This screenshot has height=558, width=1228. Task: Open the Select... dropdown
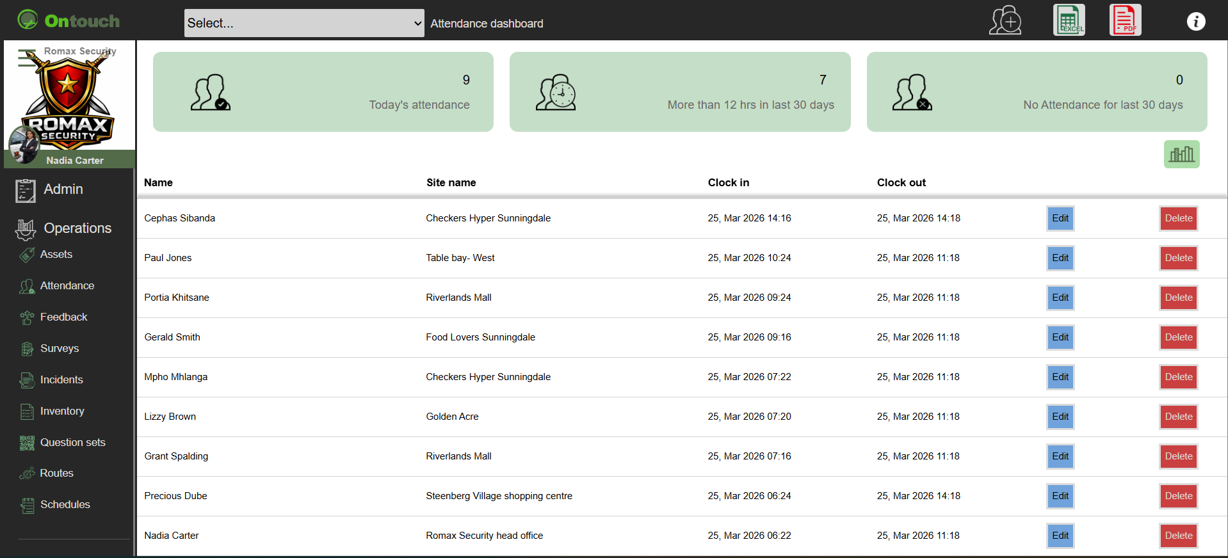(304, 23)
